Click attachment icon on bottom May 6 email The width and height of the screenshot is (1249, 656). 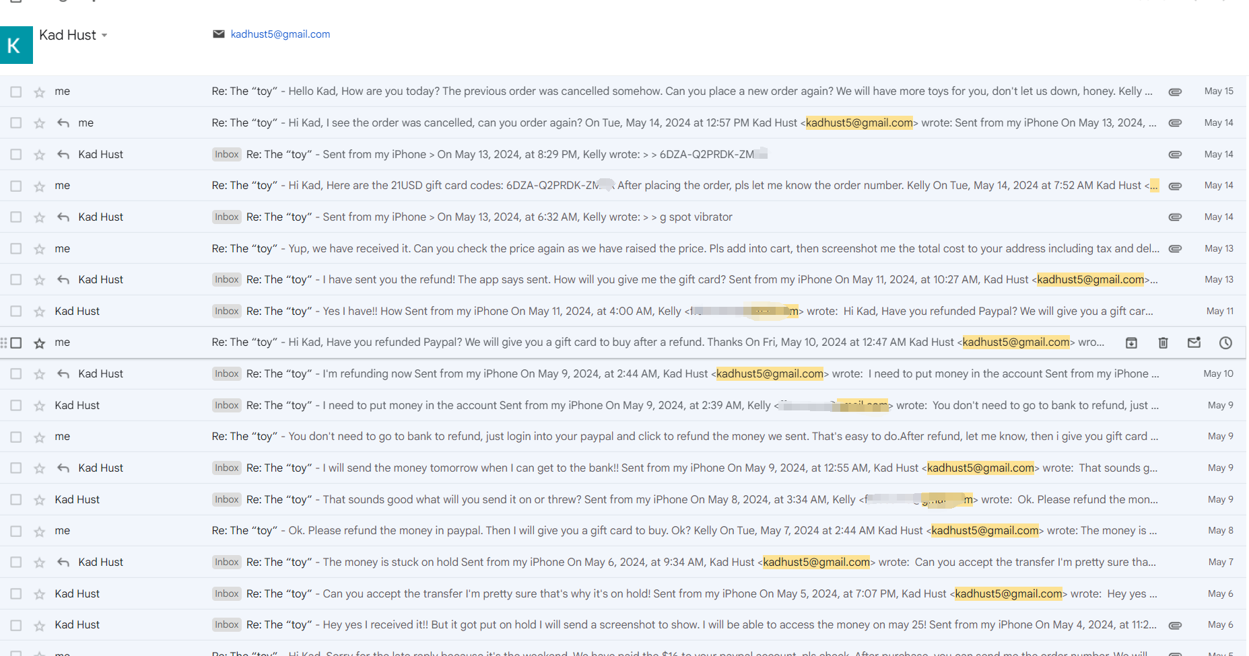pyautogui.click(x=1175, y=625)
